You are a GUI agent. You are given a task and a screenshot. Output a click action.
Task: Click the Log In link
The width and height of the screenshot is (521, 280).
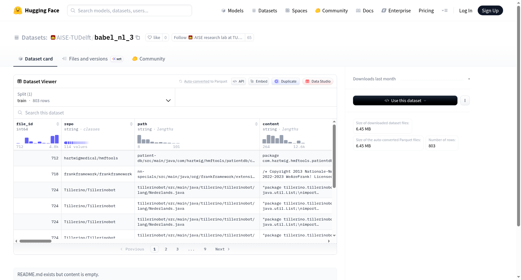(x=466, y=10)
